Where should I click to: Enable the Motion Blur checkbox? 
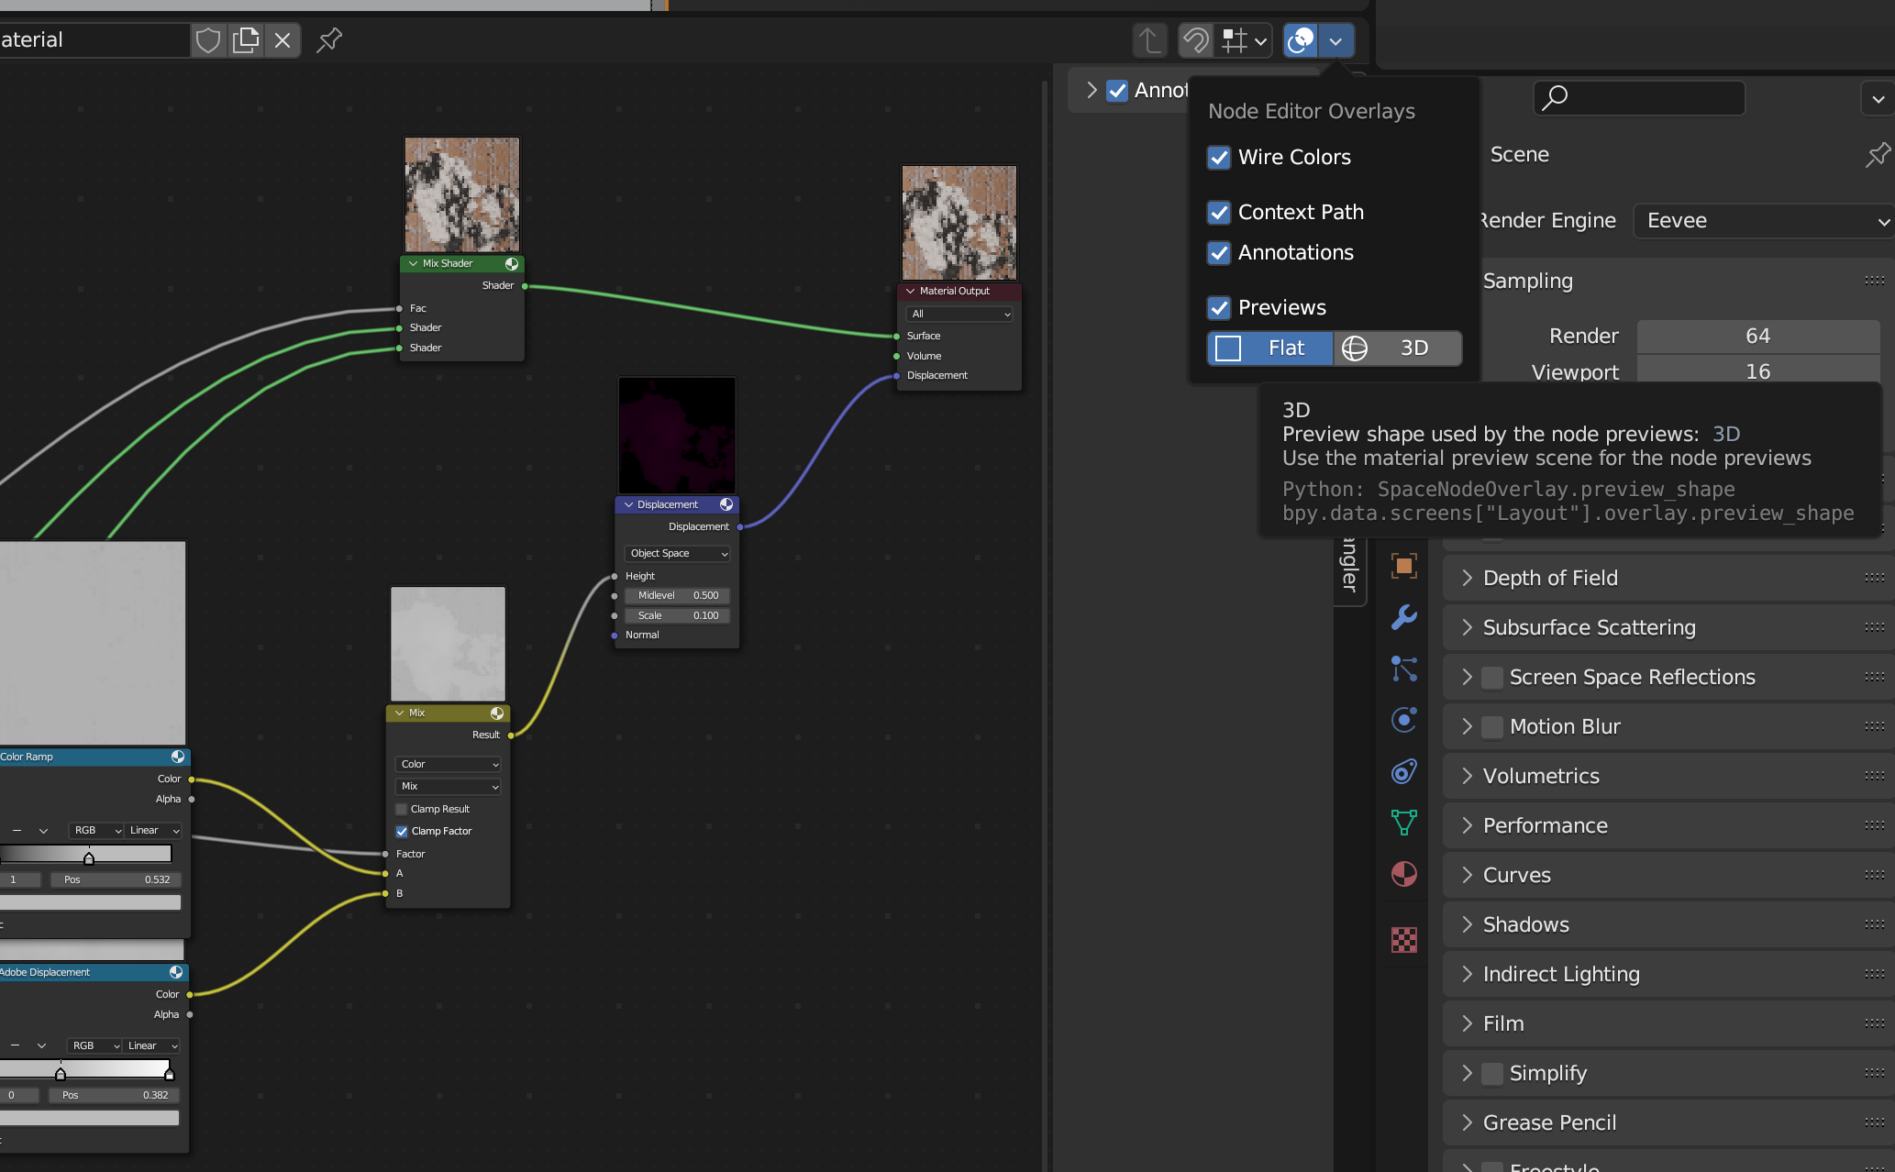click(1492, 727)
